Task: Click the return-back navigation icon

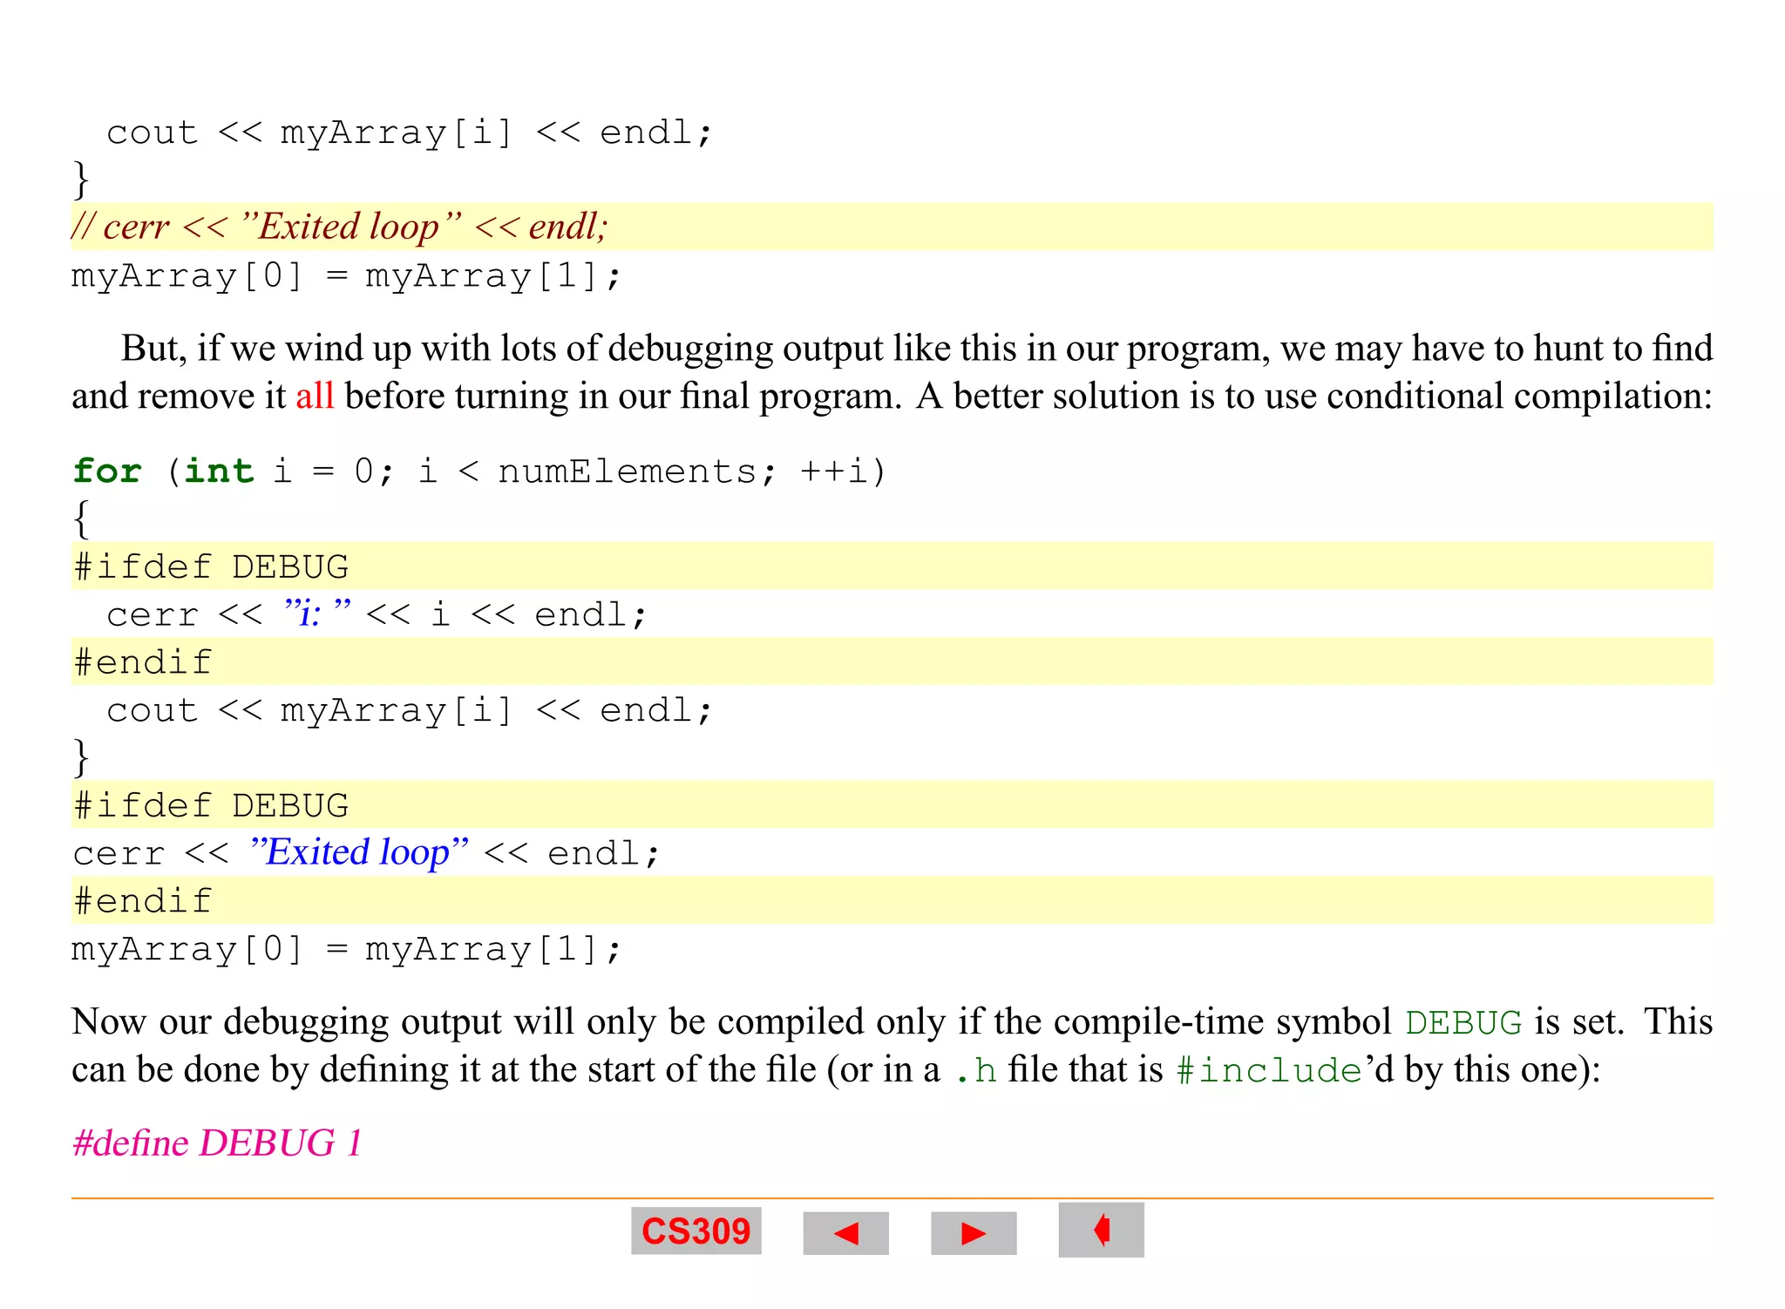Action: [x=1101, y=1230]
